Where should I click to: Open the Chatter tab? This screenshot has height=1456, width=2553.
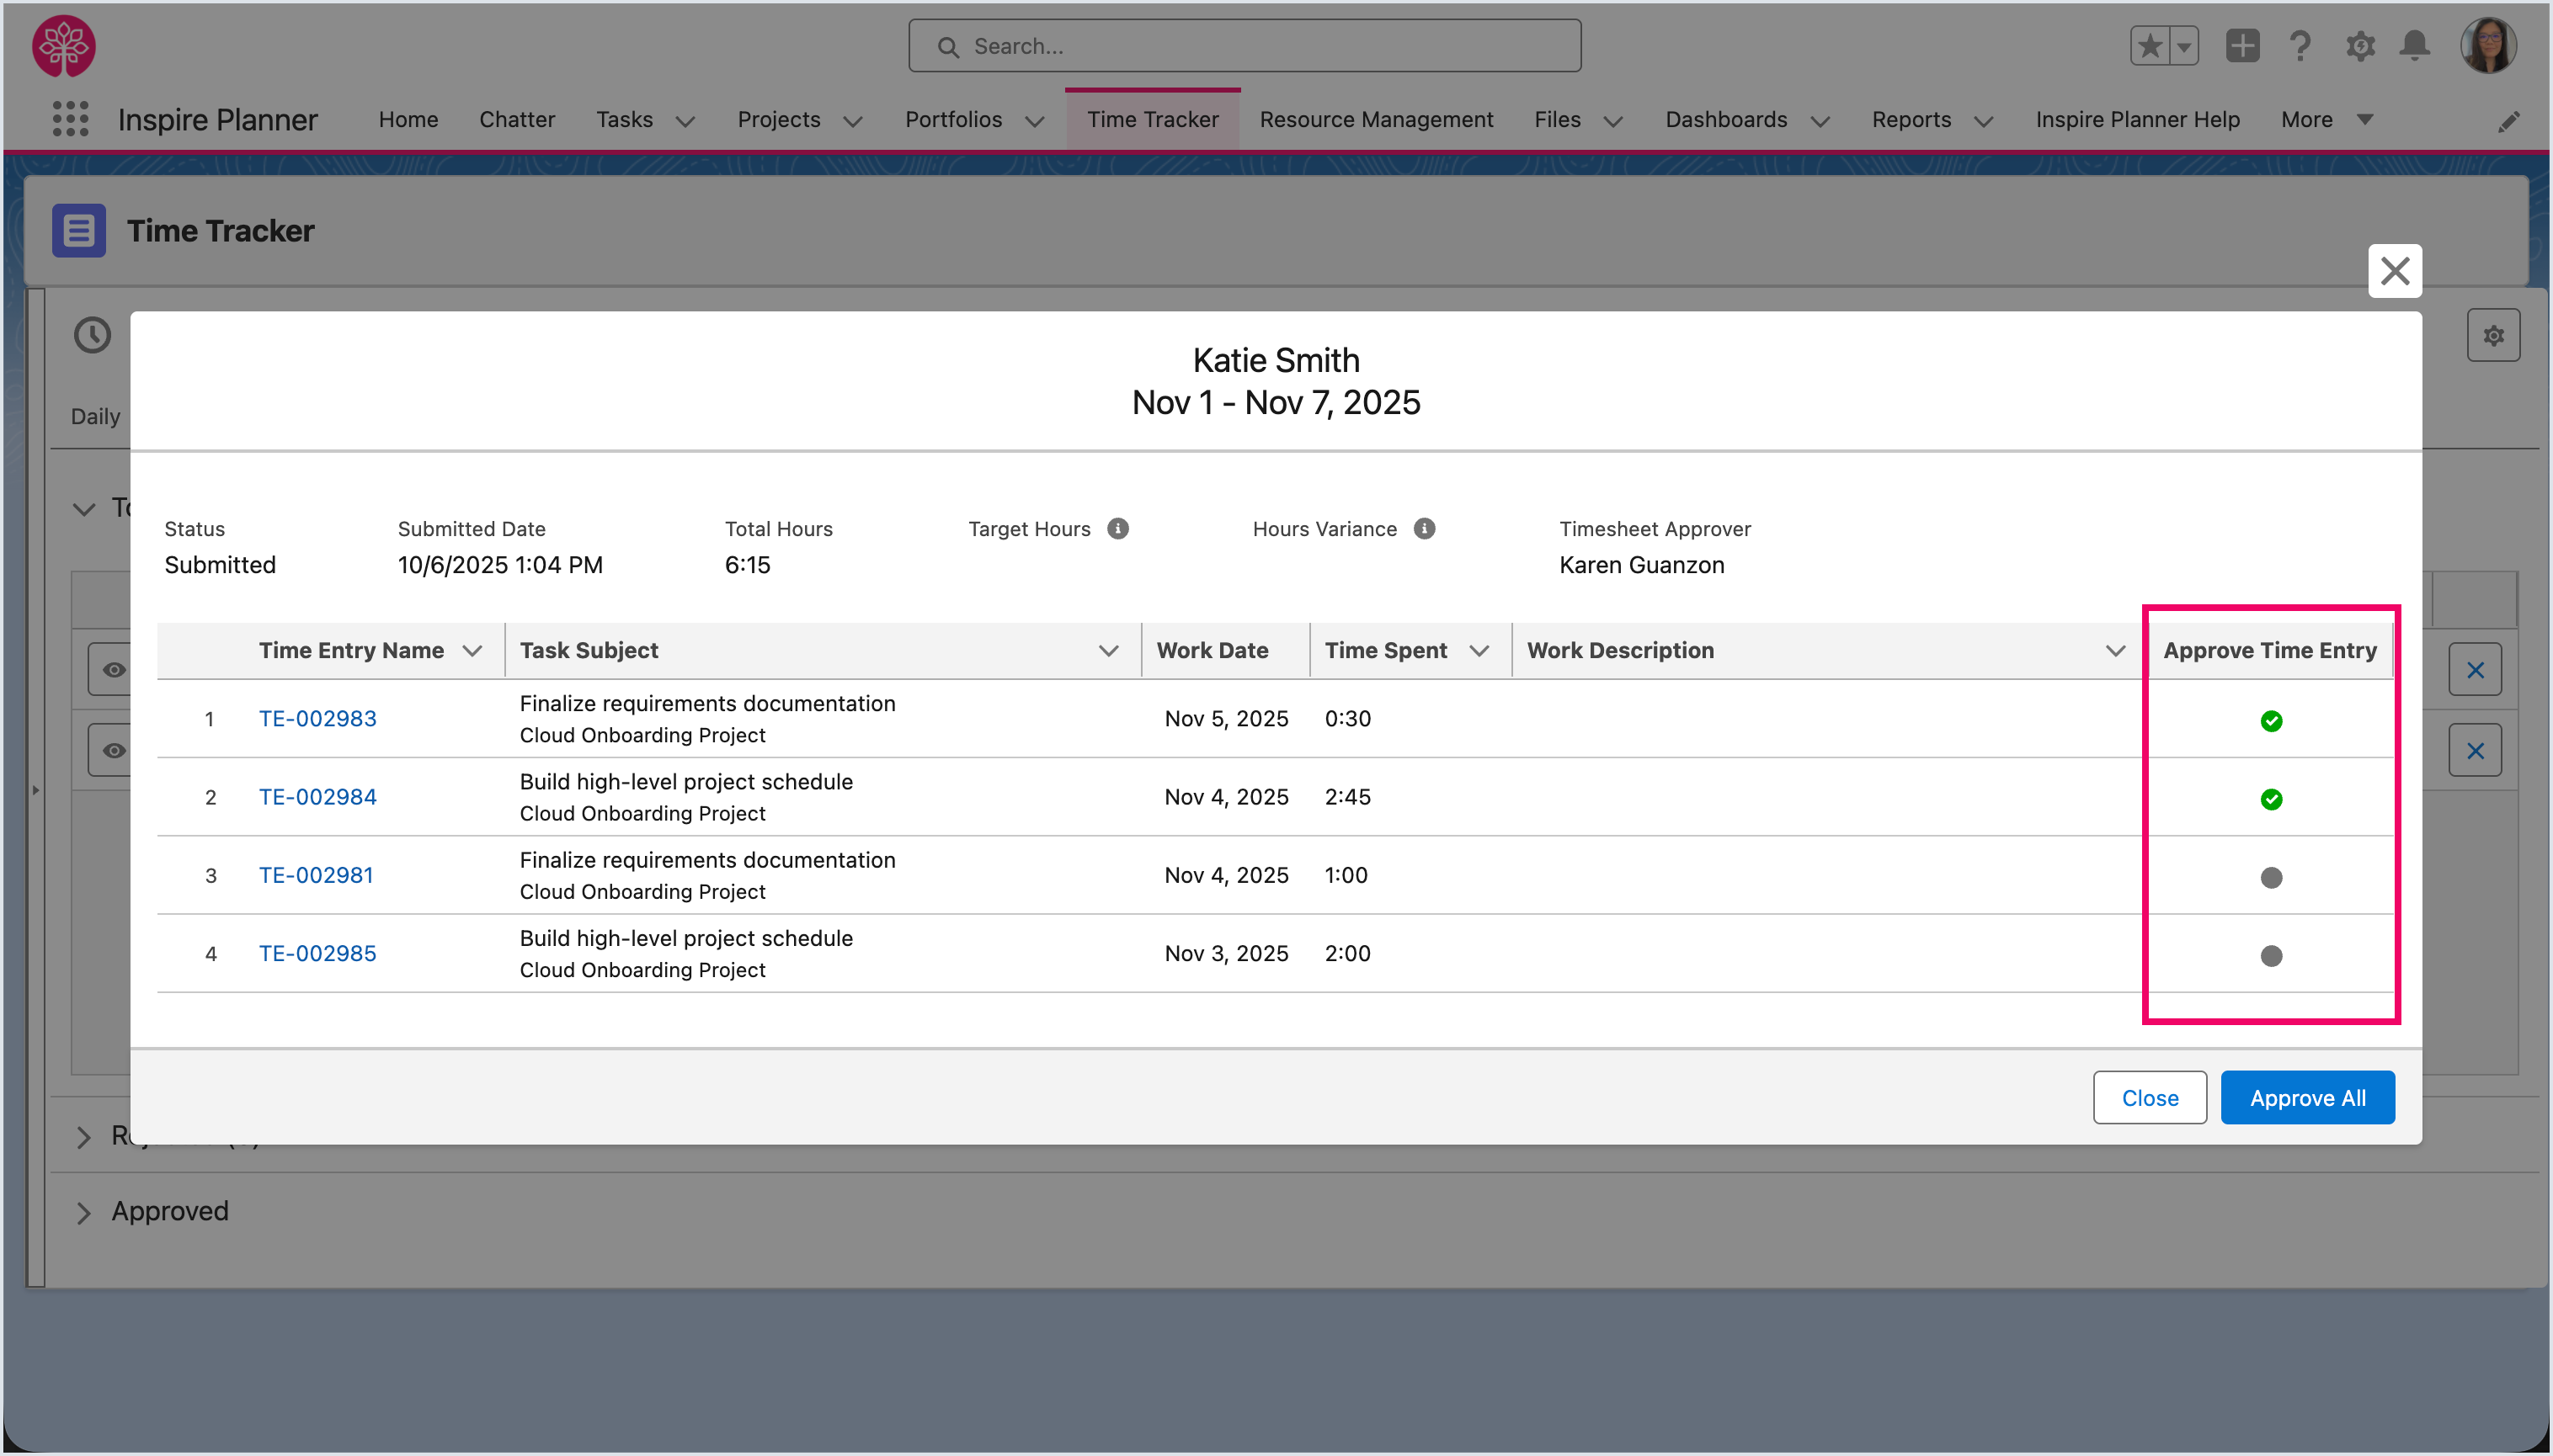516,119
